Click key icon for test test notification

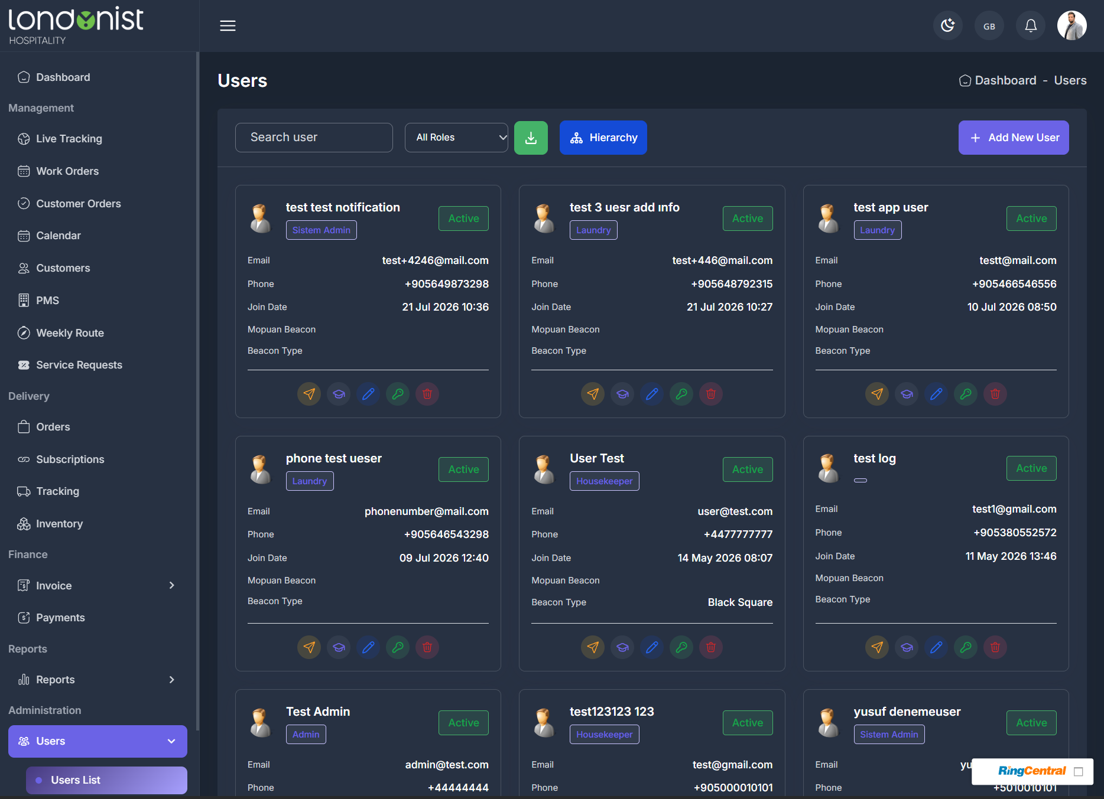(398, 394)
